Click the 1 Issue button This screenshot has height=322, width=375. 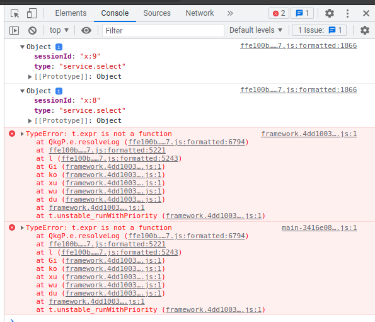coord(320,30)
